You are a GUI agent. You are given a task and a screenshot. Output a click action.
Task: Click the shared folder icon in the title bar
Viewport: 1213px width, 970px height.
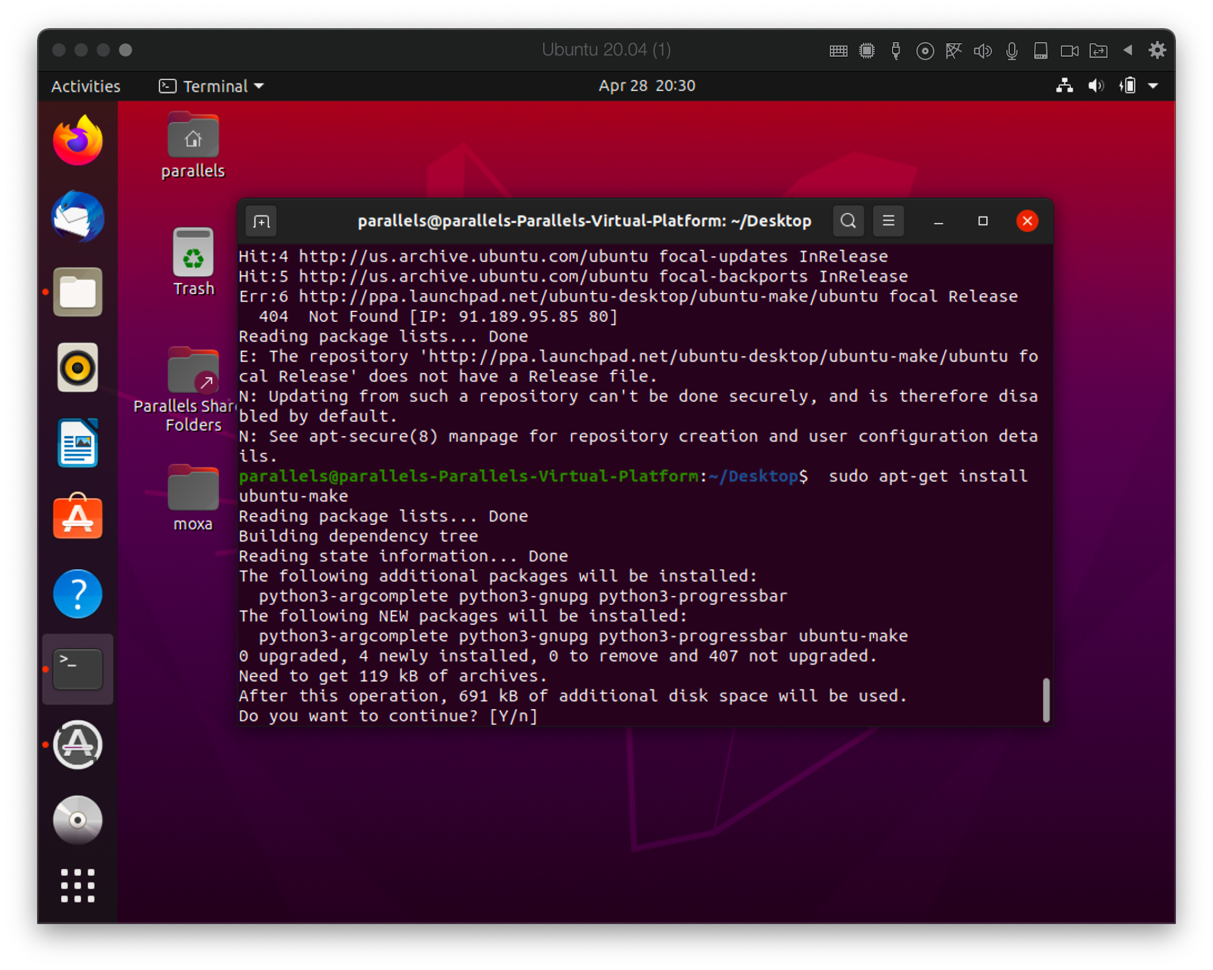pyautogui.click(x=1099, y=50)
